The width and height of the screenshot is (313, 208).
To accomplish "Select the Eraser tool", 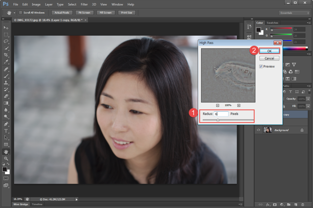I will 6,96.
